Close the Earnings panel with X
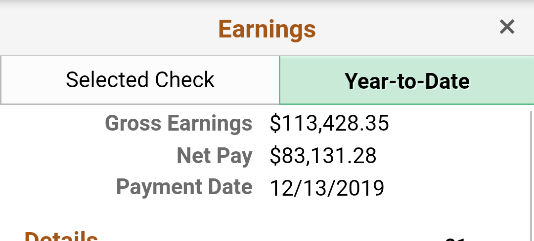534x241 pixels. (507, 27)
